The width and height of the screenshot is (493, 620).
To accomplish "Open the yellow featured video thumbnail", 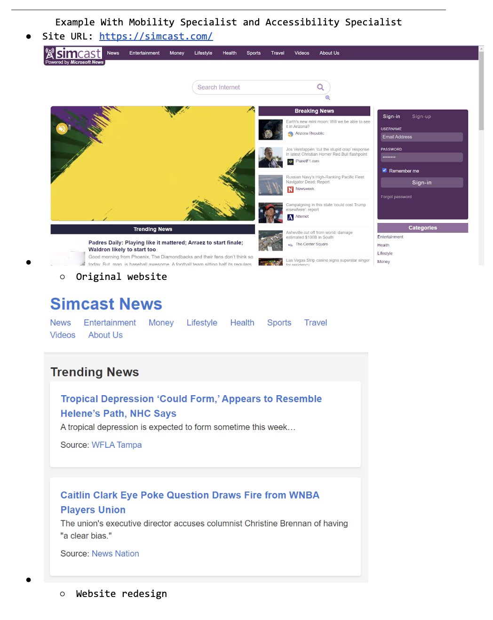I will point(153,163).
